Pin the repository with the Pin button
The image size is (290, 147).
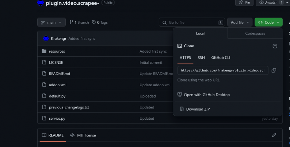point(244,3)
